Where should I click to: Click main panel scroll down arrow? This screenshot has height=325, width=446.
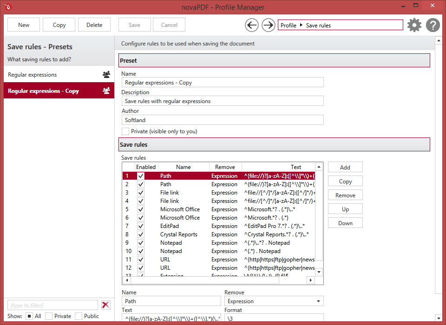point(439,318)
